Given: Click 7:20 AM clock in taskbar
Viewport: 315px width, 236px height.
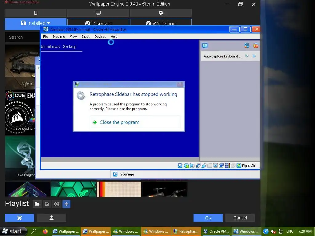Looking at the screenshot, I should pyautogui.click(x=305, y=231).
